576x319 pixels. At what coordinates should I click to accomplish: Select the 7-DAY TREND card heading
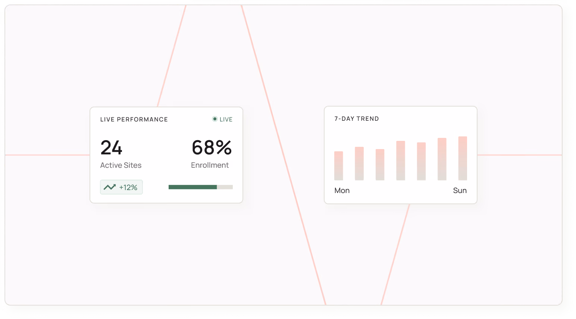(357, 119)
